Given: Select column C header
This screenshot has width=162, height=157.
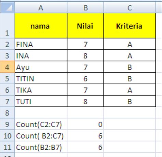Looking at the screenshot, I should pos(130,8).
